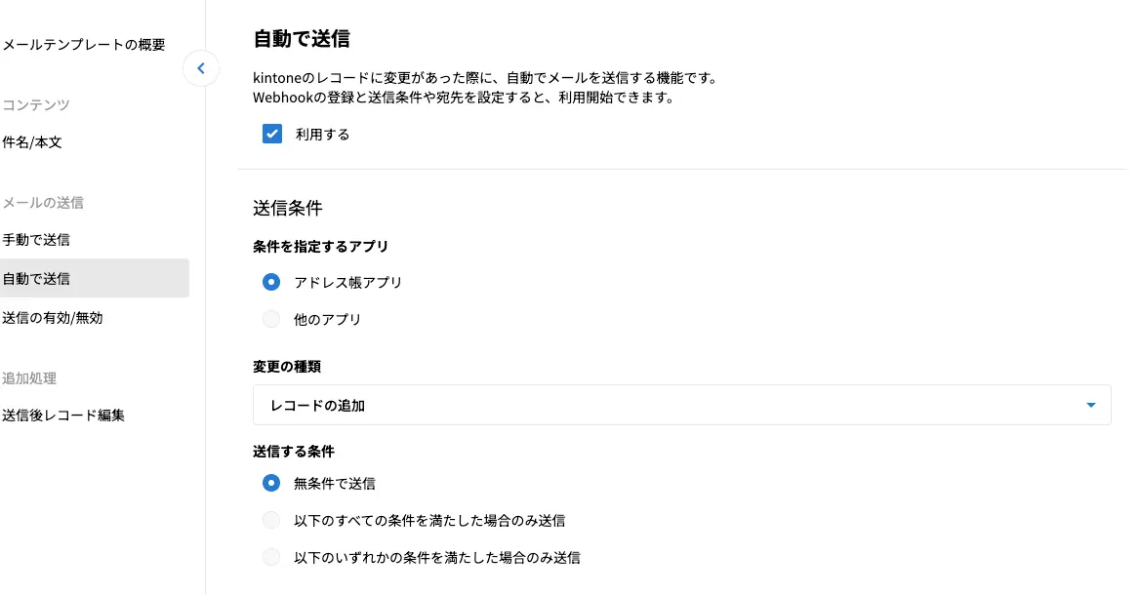The image size is (1140, 595).
Task: Choose 以下のいずれかの条件を満たした場合のみ送信 radio circle
Action: point(271,557)
